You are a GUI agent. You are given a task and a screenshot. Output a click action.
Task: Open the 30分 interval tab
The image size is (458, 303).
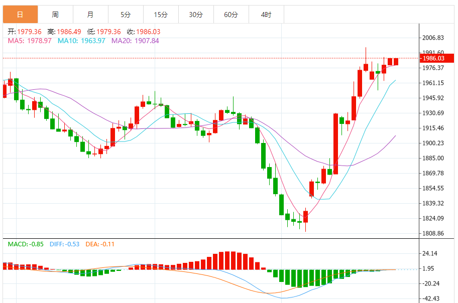196,15
